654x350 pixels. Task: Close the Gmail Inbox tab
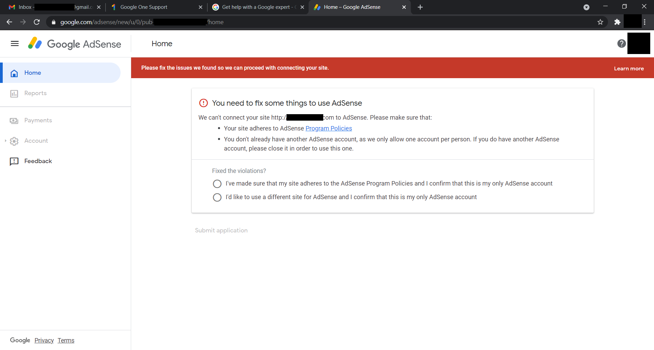[99, 7]
